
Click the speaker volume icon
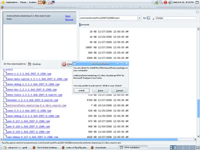click(170, 2)
